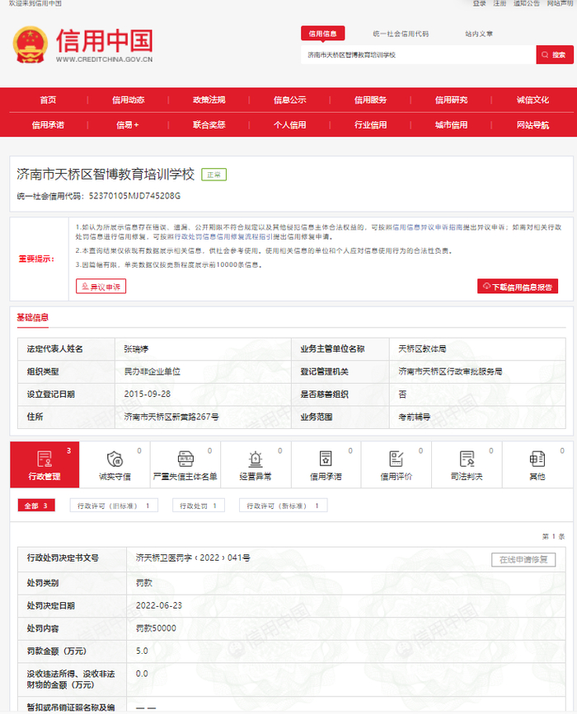Open the 首页 menu item
This screenshot has width=577, height=714.
(x=48, y=100)
